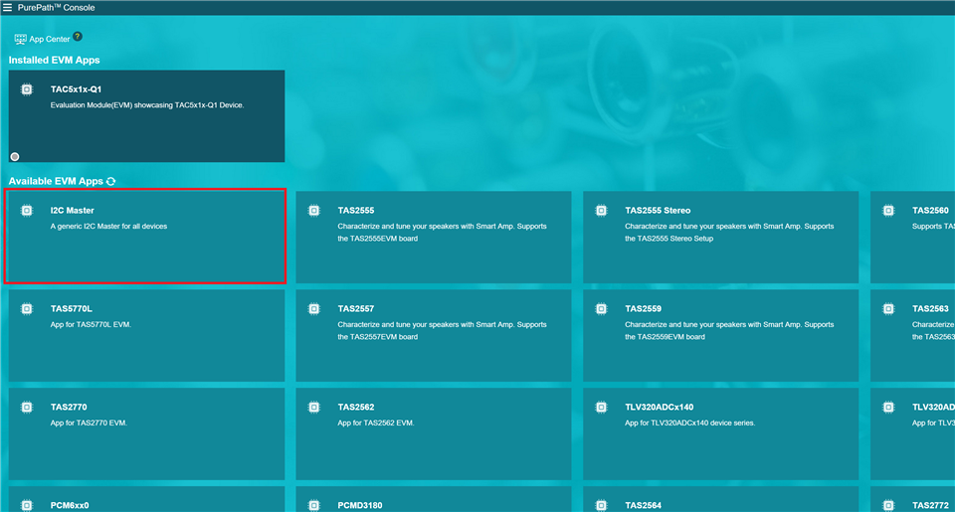This screenshot has height=512, width=955.
Task: Click the chip icon on PCM6xx0 card
Action: pos(27,505)
